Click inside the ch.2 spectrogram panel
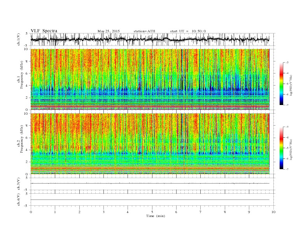 pyautogui.click(x=150, y=144)
